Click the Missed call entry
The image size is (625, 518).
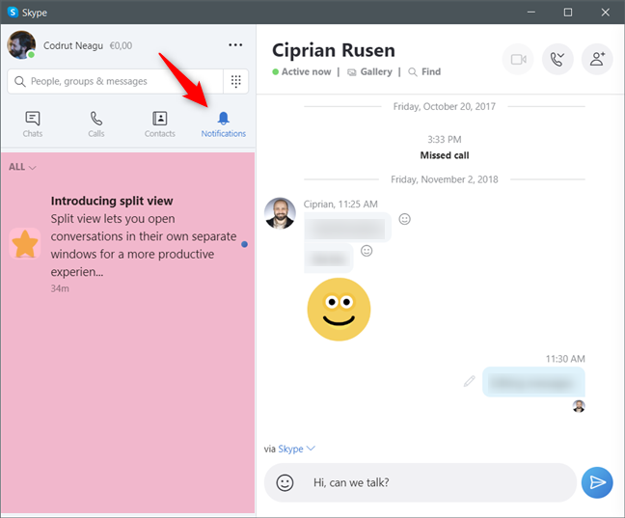pos(445,155)
